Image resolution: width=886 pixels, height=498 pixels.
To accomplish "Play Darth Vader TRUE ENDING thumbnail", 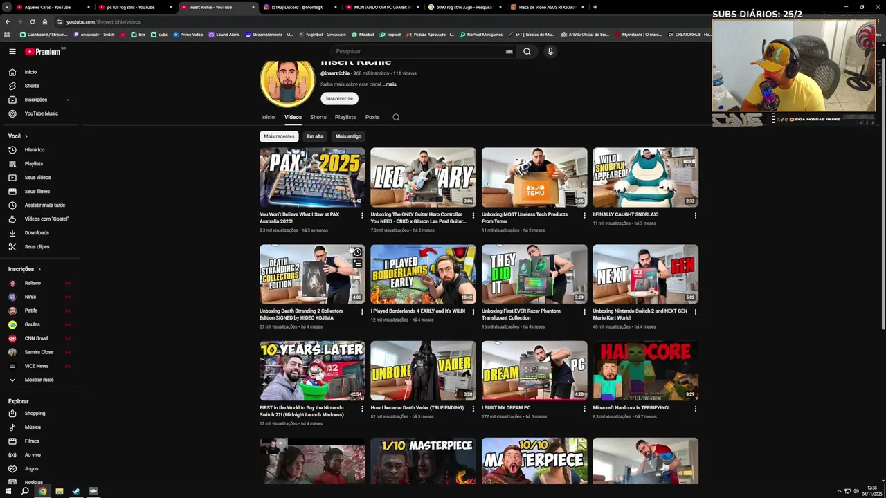I will pos(423,371).
